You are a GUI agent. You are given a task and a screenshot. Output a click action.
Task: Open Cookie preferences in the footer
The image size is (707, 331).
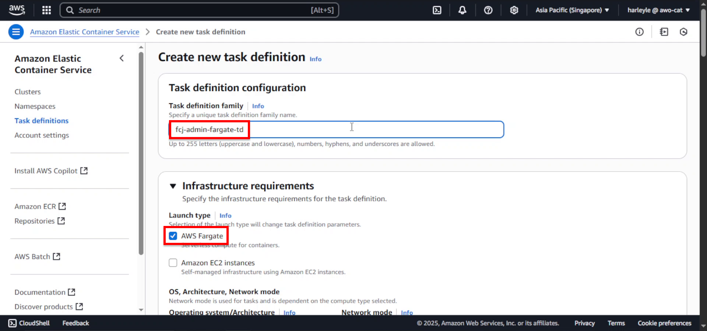tap(664, 323)
